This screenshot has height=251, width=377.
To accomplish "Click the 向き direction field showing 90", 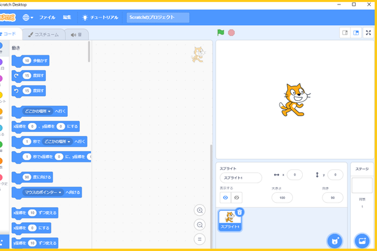I will tap(332, 198).
